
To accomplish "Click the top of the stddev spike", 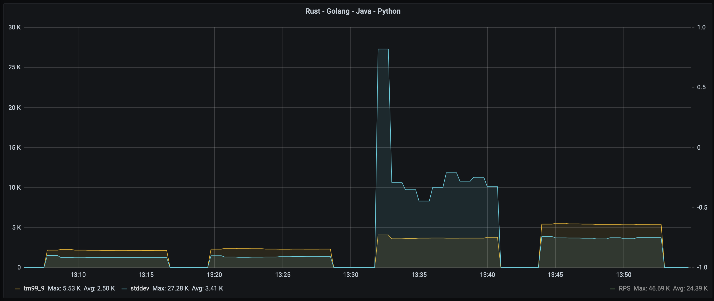I will (x=383, y=49).
